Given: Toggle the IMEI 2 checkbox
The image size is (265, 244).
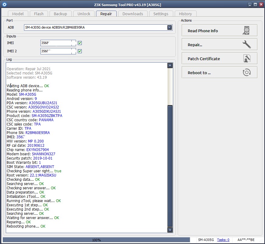Looking at the screenshot, I should [80, 51].
